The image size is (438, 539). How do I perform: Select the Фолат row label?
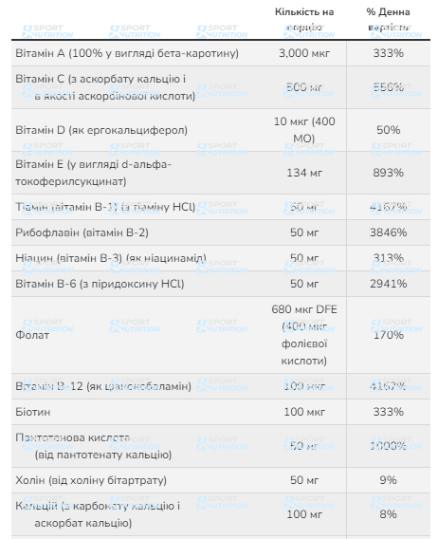click(x=32, y=335)
